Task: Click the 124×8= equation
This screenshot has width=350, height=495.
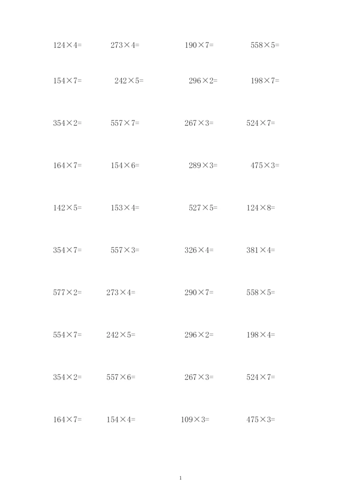Action: (x=261, y=208)
